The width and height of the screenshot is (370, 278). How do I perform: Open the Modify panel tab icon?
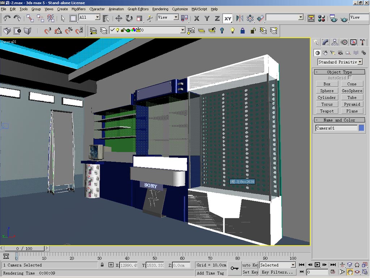pyautogui.click(x=326, y=42)
